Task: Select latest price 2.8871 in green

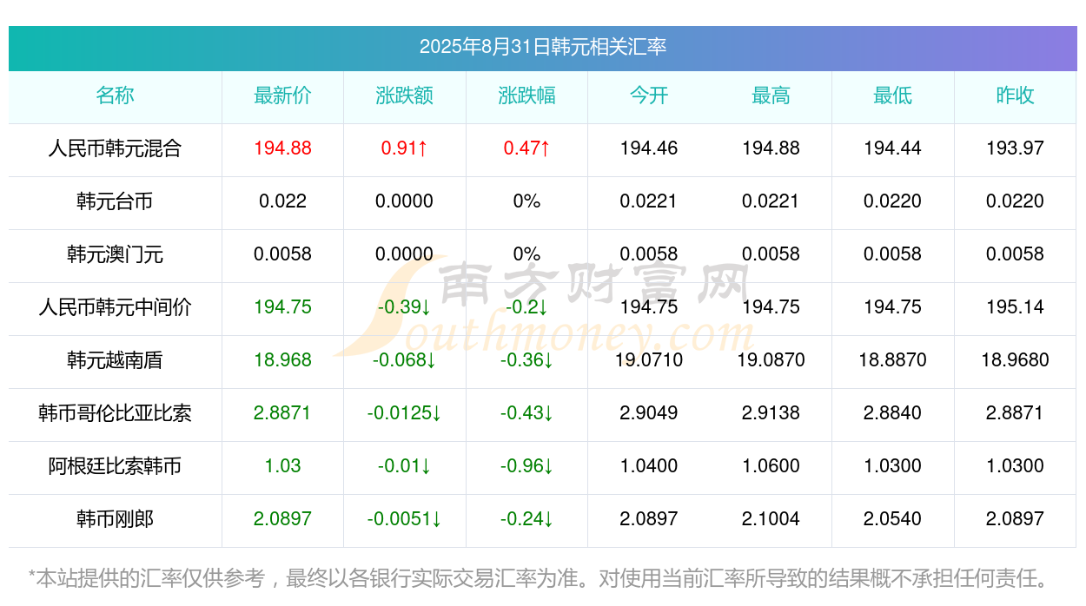Action: point(282,413)
